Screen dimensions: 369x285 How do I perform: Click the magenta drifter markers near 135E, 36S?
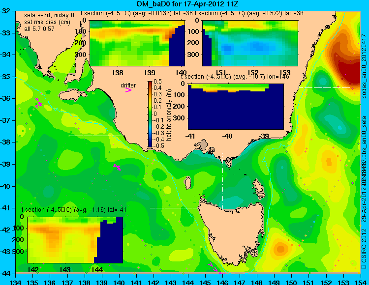tap(38, 103)
